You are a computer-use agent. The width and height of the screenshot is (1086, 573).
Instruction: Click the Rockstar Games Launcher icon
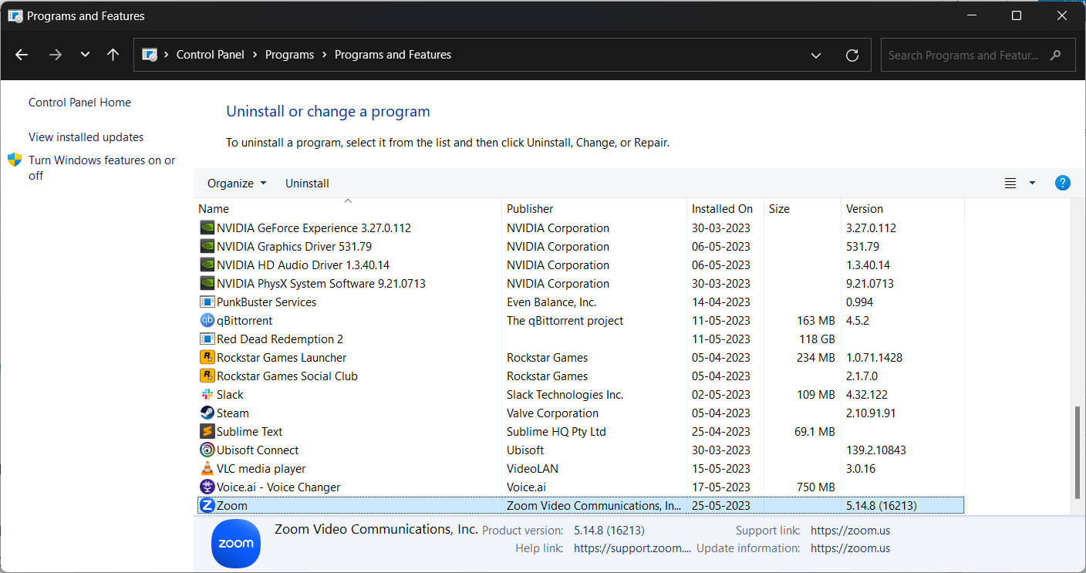click(207, 358)
